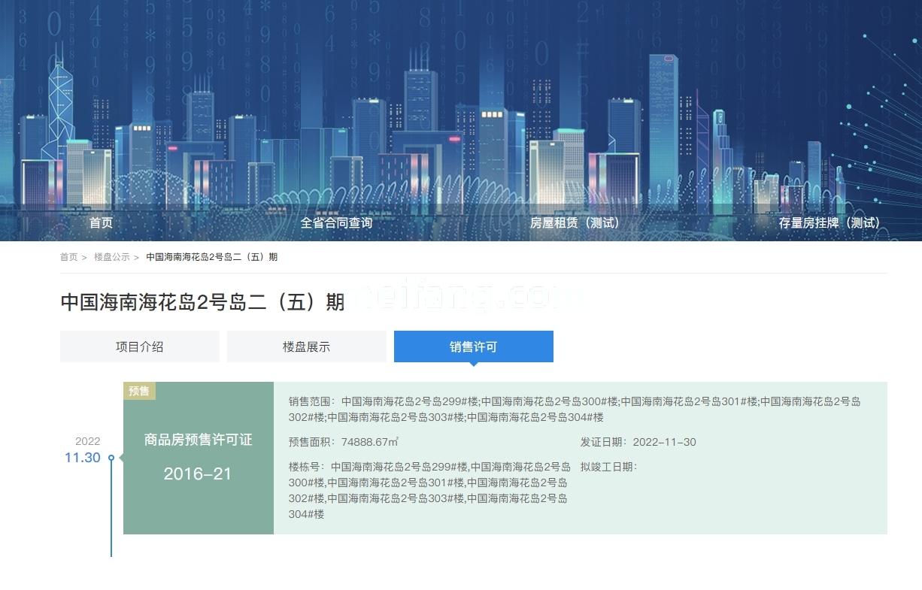Click the 11.30 date label on the timeline

(82, 458)
